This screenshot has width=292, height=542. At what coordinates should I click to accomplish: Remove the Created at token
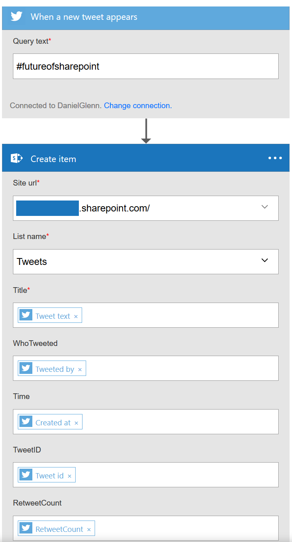pos(76,423)
